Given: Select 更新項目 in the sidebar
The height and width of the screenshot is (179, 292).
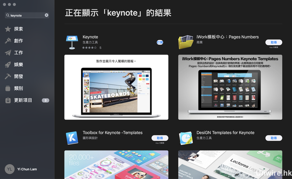Looking at the screenshot, I should 23,100.
